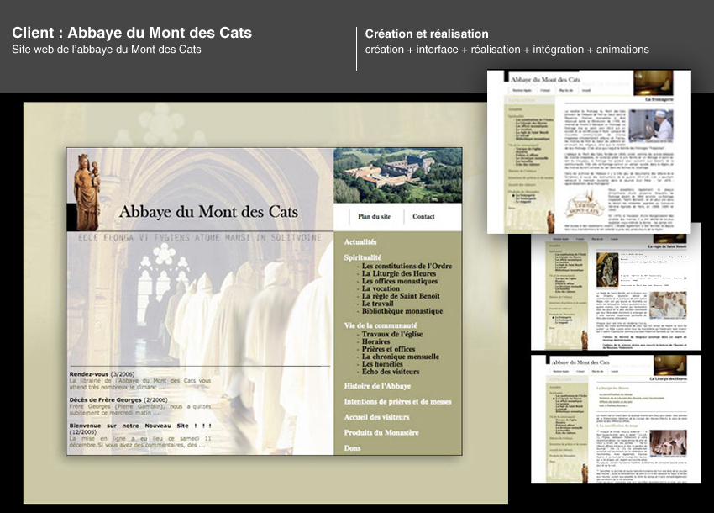
Task: Select Les constitutions de l'Ordre
Action: tap(407, 266)
